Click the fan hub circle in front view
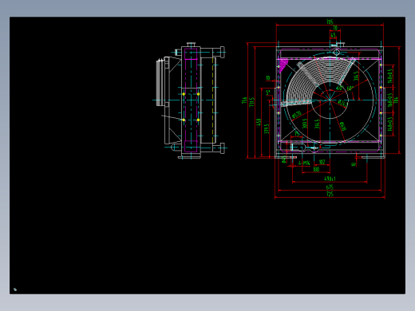 click(330, 100)
